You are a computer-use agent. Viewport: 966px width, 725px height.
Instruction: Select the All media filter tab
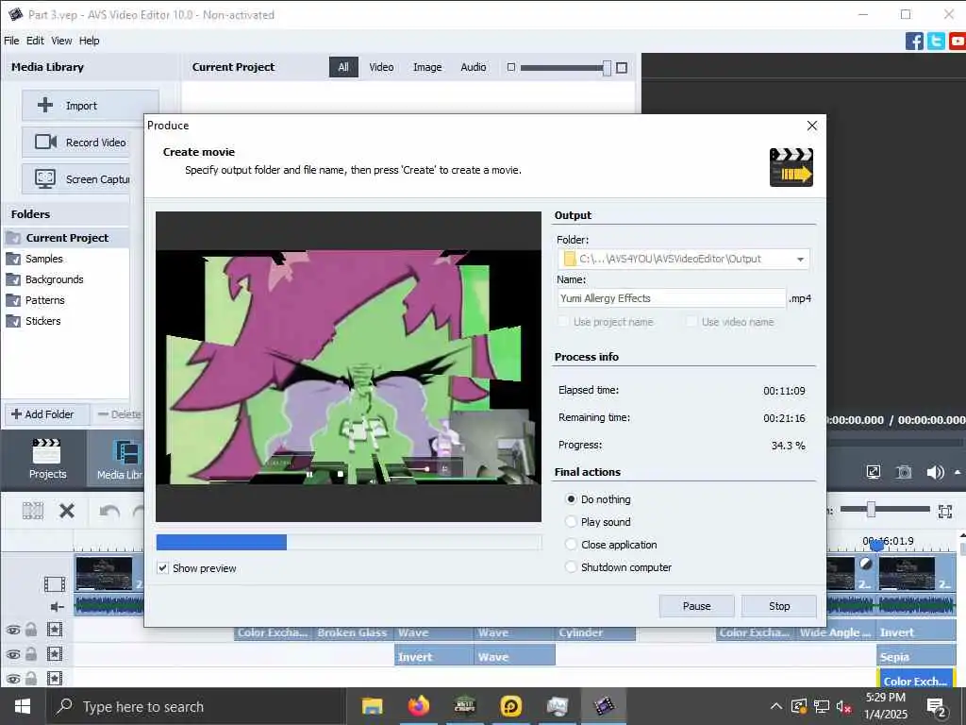click(x=343, y=67)
